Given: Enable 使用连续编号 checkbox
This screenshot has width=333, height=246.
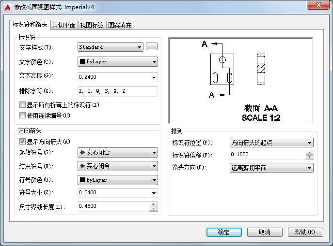Looking at the screenshot, I should (x=22, y=116).
